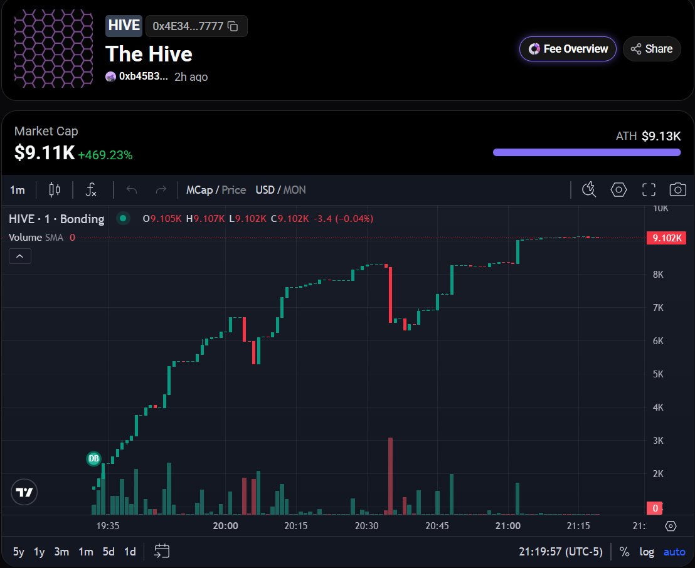Click the 9.102K current price label

point(667,238)
